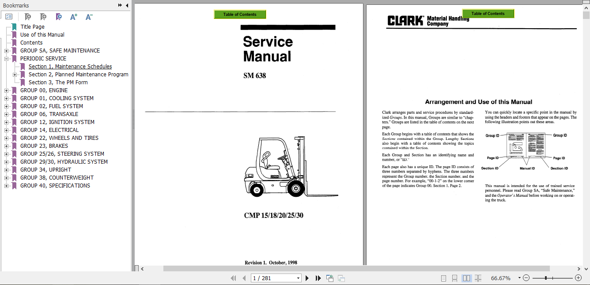Expand GROUP 01, COOLING SYSTEM node
This screenshot has width=590, height=285.
[7, 98]
